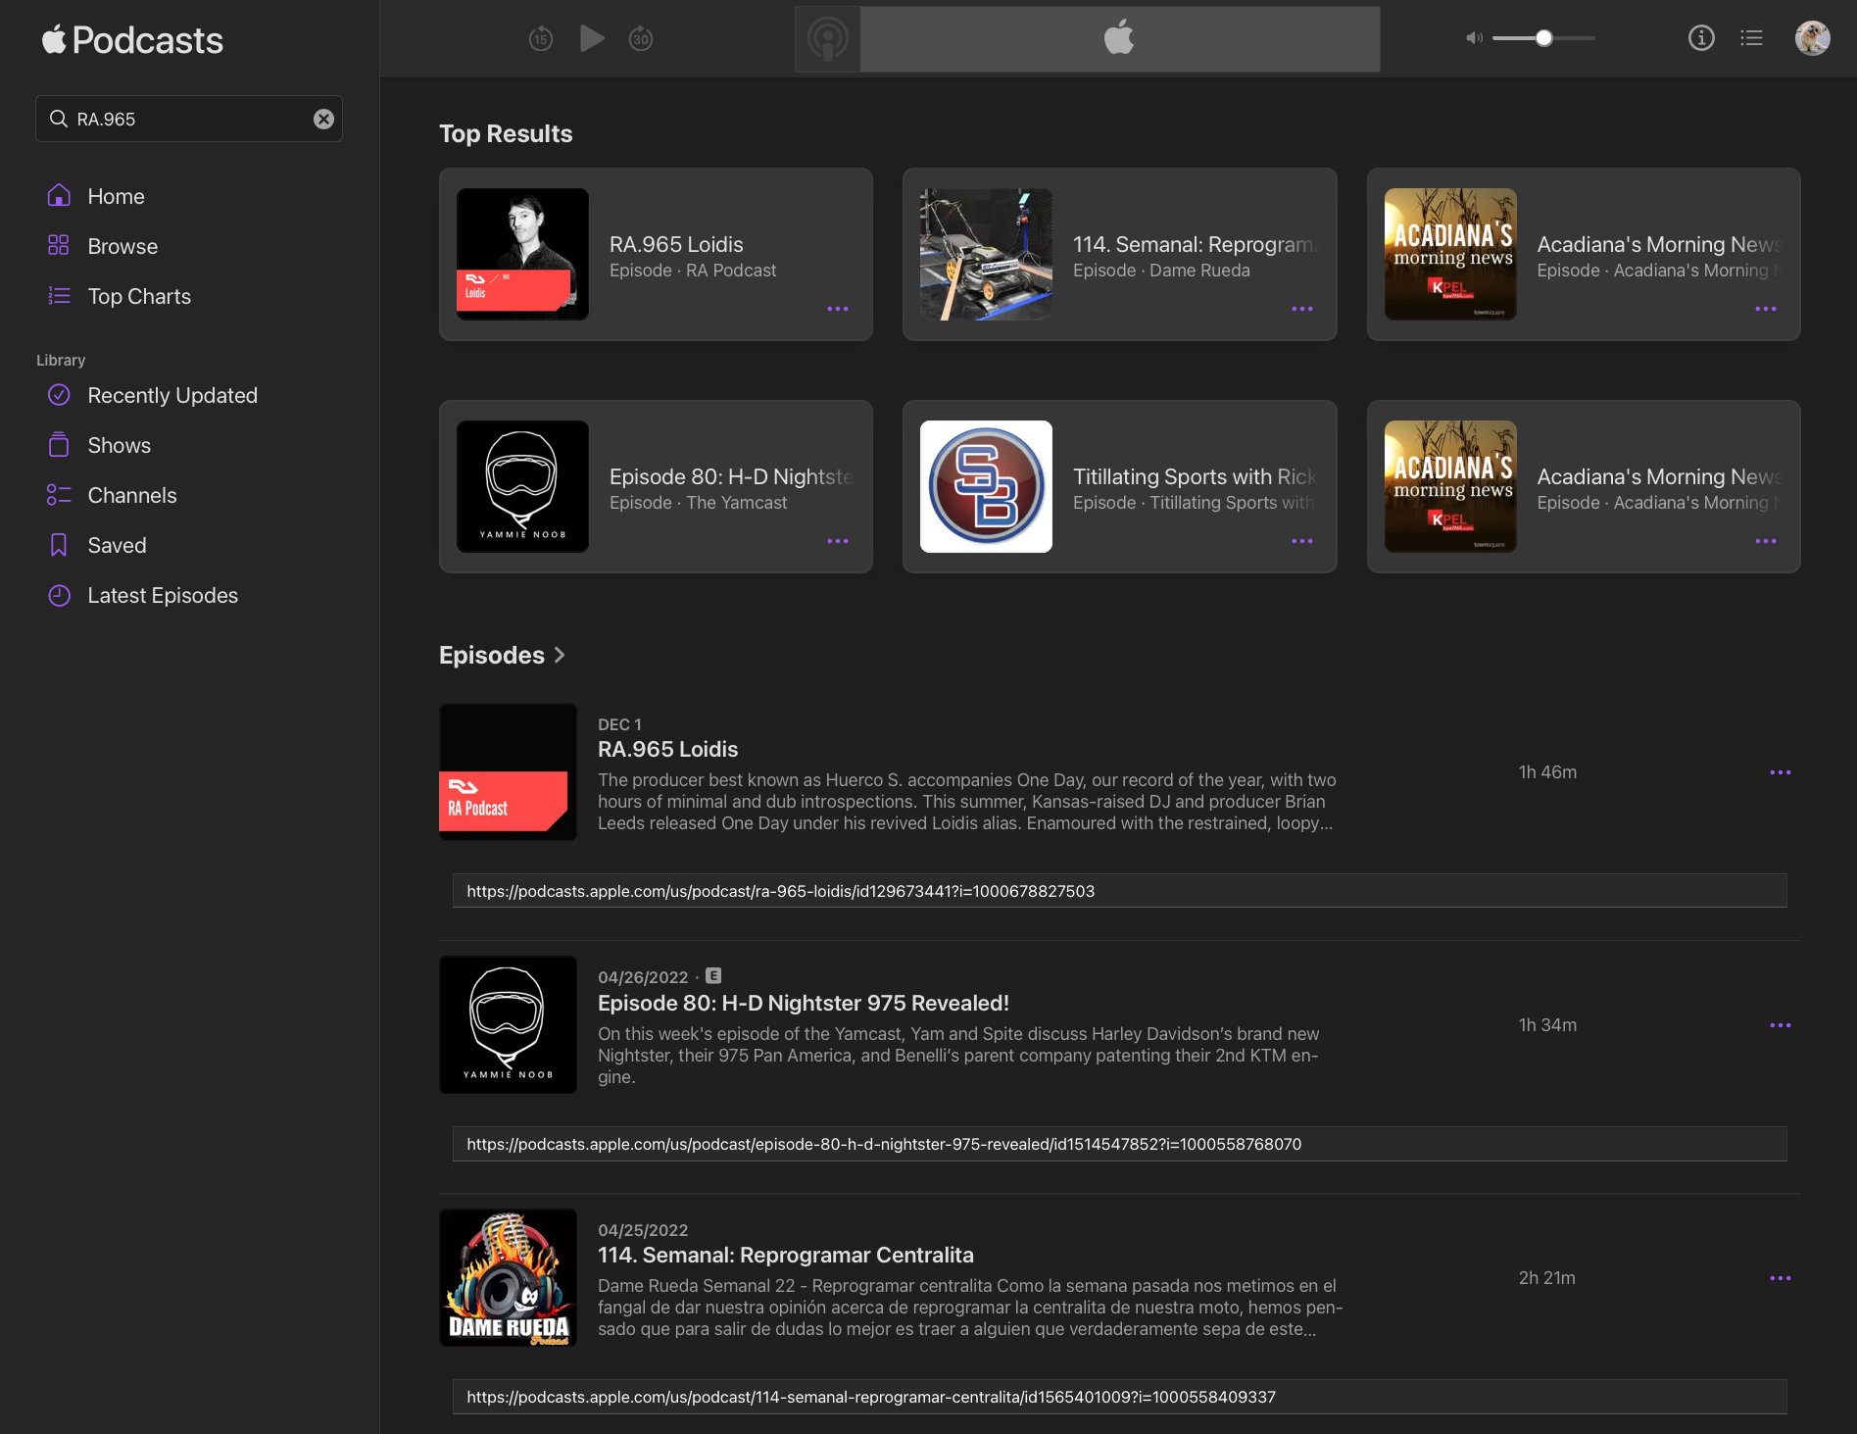Open Channels in the library
The height and width of the screenshot is (1434, 1857).
coord(132,495)
